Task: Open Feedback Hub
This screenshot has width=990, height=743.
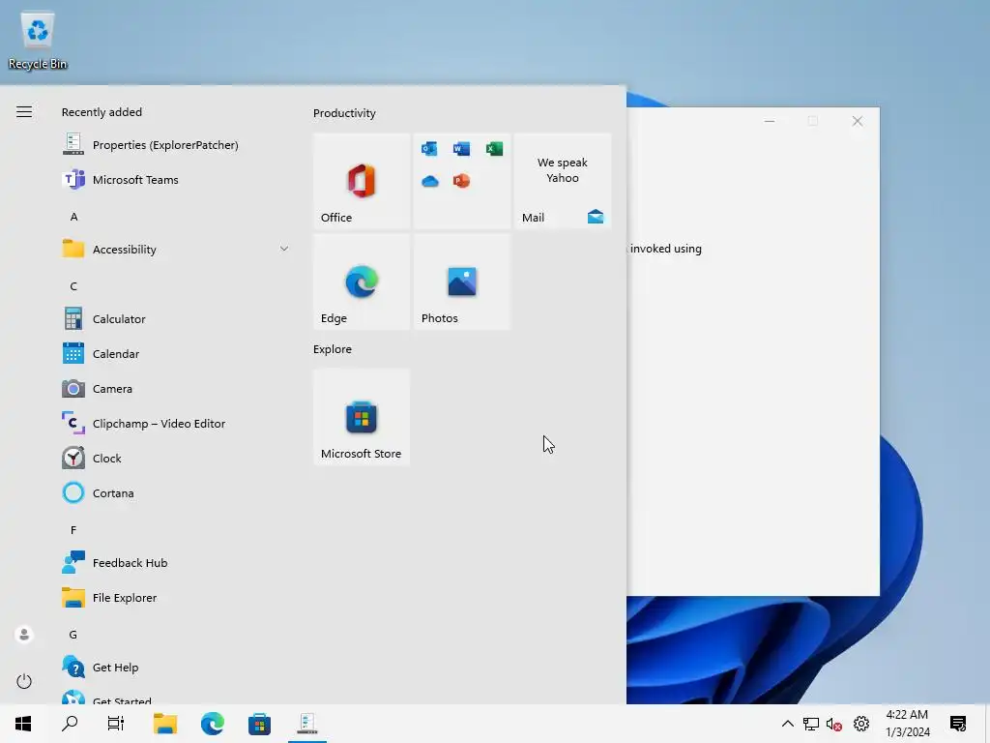Action: tap(176, 563)
